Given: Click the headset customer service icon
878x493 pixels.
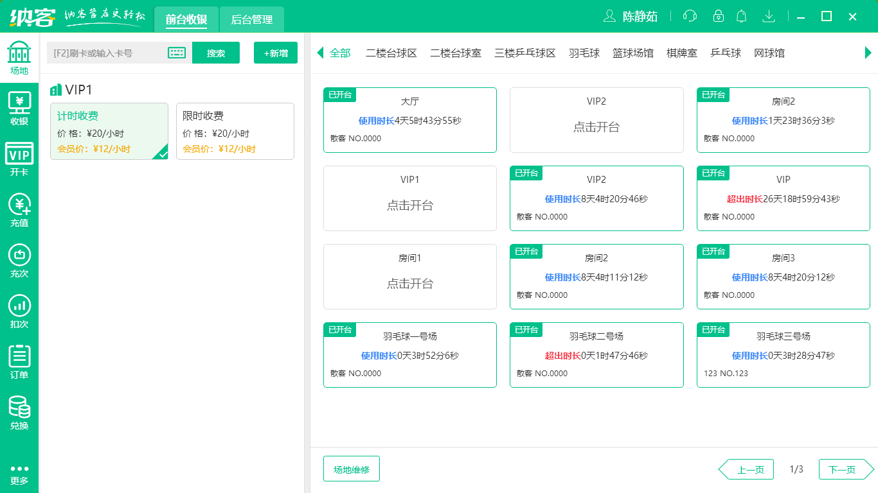Looking at the screenshot, I should point(690,16).
